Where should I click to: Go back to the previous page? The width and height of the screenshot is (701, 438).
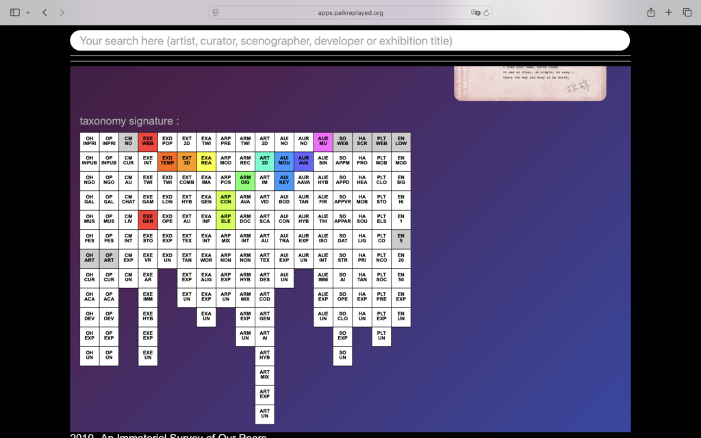pyautogui.click(x=44, y=12)
